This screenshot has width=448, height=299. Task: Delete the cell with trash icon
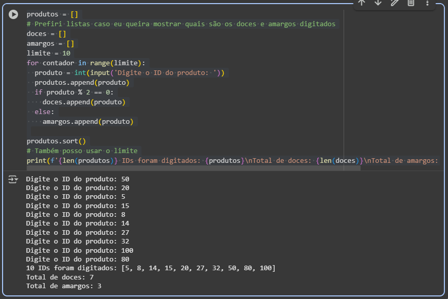tap(411, 3)
